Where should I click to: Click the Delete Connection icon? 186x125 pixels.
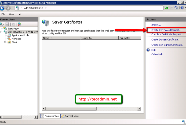click(19, 24)
